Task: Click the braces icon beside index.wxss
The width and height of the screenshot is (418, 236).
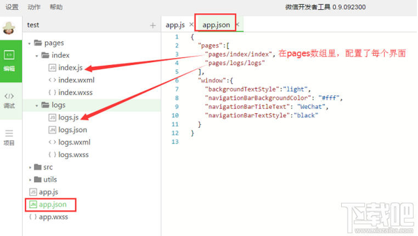Action: click(52, 93)
